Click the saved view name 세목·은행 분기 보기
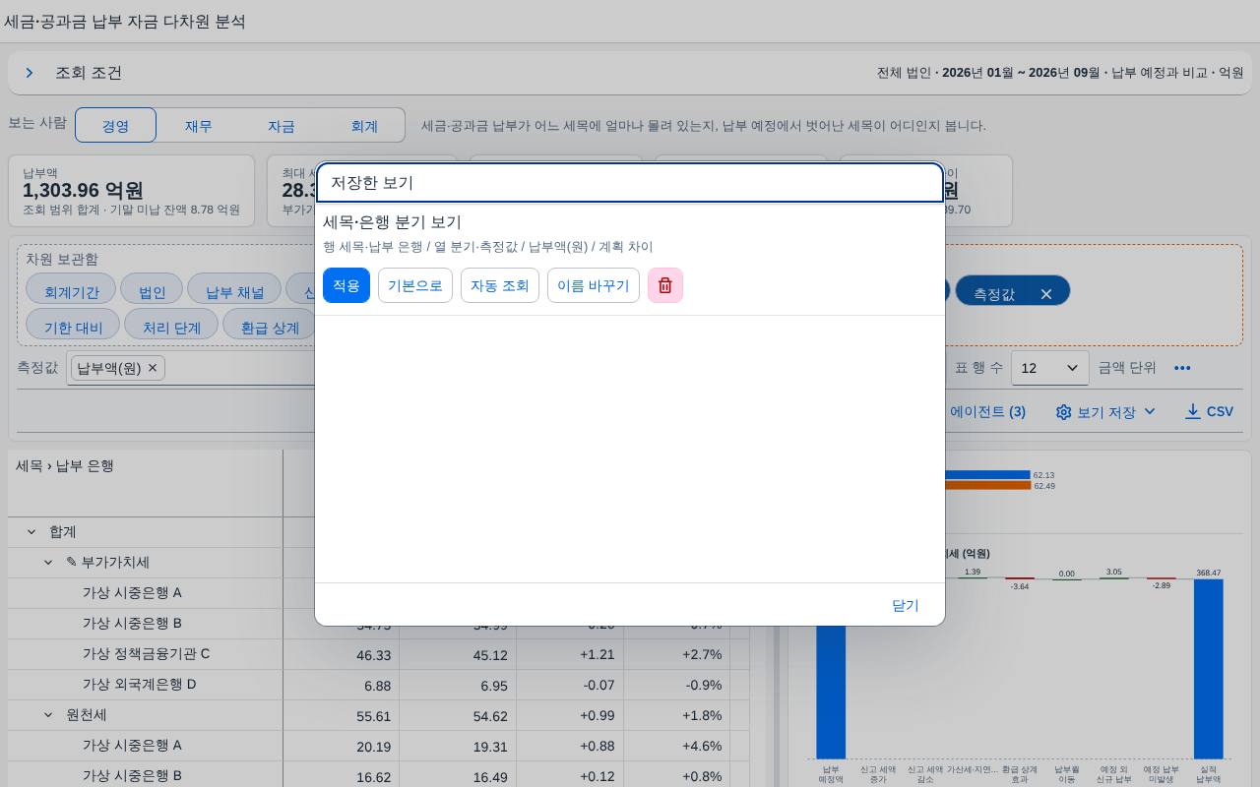The image size is (1260, 787). (x=392, y=222)
